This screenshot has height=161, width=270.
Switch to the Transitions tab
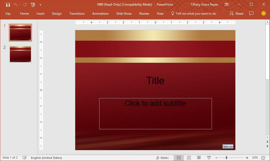pyautogui.click(x=77, y=14)
